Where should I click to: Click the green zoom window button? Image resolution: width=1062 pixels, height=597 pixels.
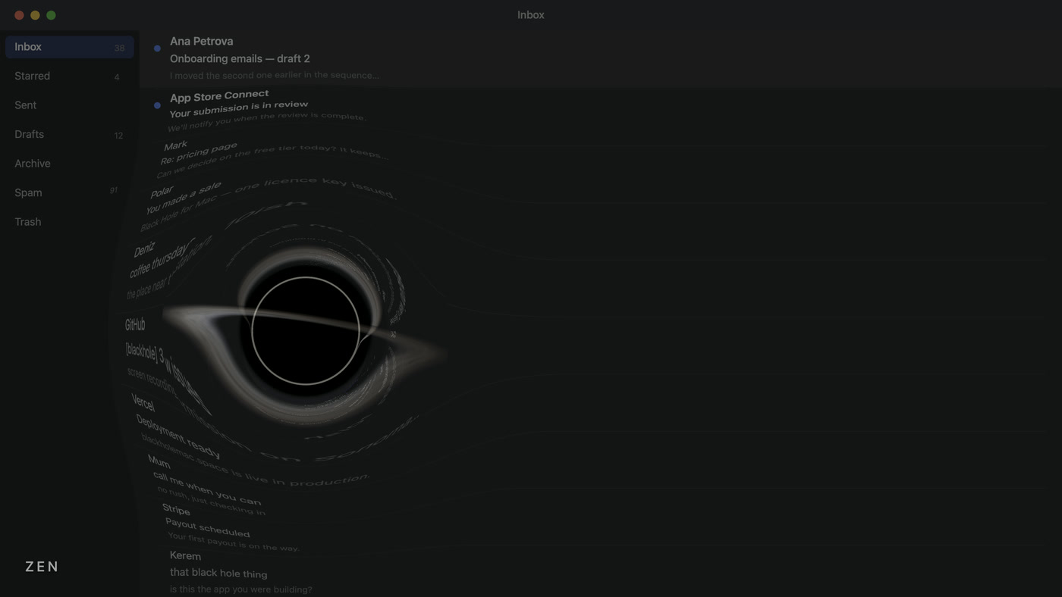click(x=51, y=15)
